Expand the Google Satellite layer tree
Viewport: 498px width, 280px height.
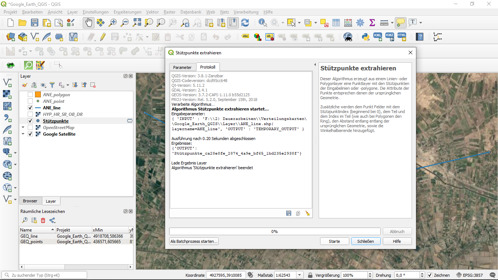coord(23,134)
